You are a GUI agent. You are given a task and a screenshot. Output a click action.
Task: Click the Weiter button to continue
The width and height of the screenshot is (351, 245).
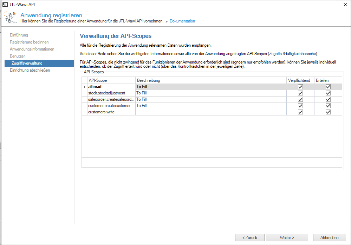tap(287, 237)
